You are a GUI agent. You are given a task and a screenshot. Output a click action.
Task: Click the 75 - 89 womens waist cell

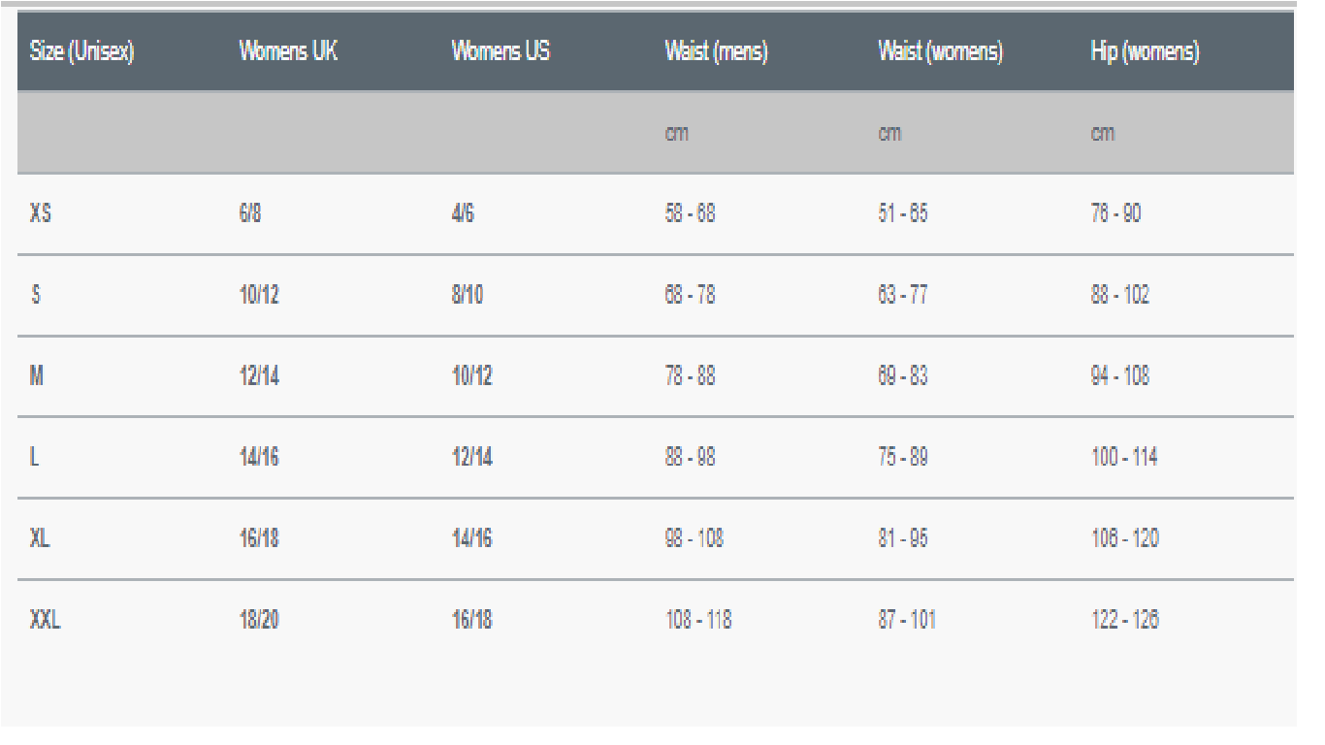(902, 458)
